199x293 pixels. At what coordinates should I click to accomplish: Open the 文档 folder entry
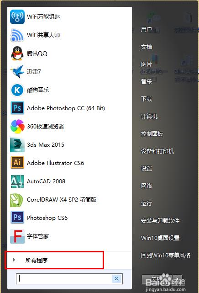tap(147, 47)
